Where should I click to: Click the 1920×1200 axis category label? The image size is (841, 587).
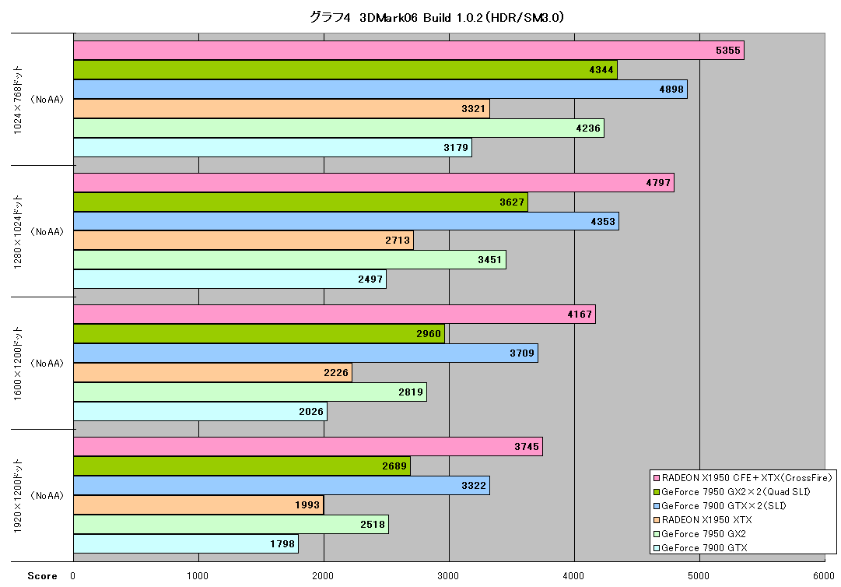[18, 495]
